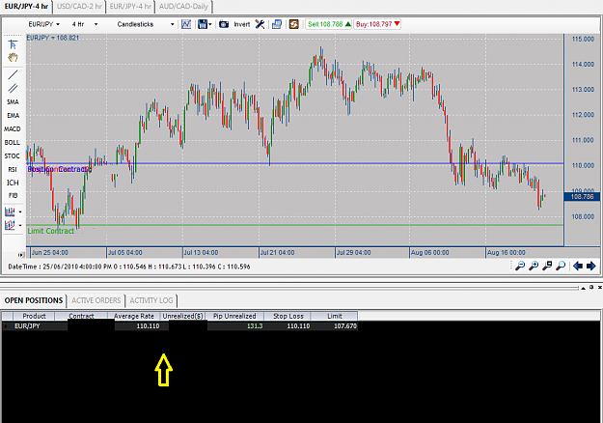This screenshot has width=603, height=423.
Task: Click the Average Rate column header
Action: click(134, 316)
